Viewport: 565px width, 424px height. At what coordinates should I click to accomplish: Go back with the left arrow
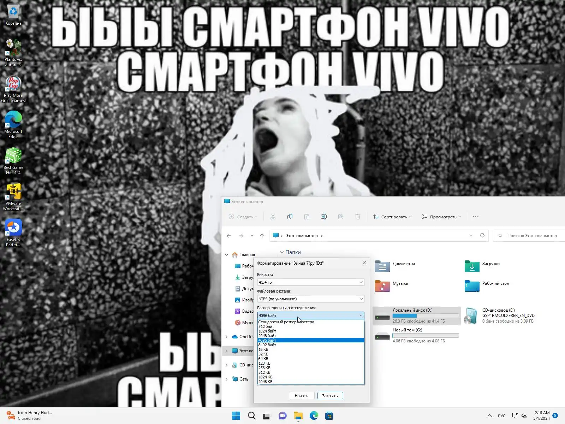click(x=229, y=236)
